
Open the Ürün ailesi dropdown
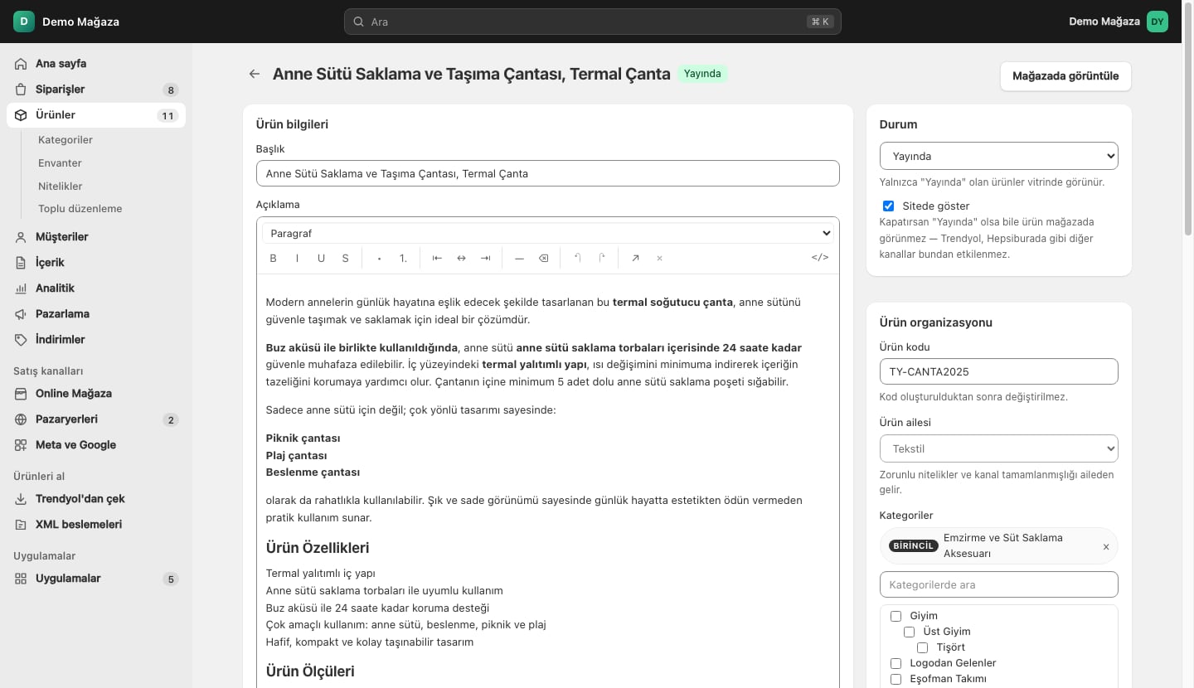click(x=998, y=448)
